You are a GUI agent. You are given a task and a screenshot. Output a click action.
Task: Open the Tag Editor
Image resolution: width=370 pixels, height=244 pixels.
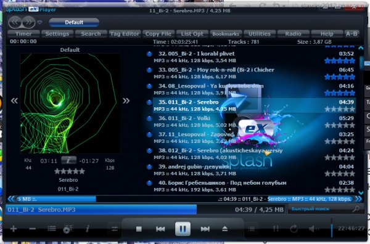tap(125, 34)
